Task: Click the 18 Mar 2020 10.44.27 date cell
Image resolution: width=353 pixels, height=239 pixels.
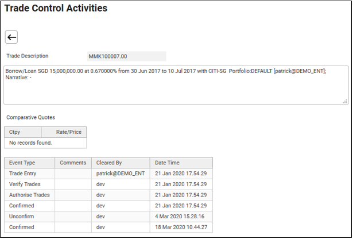Action: 181,227
